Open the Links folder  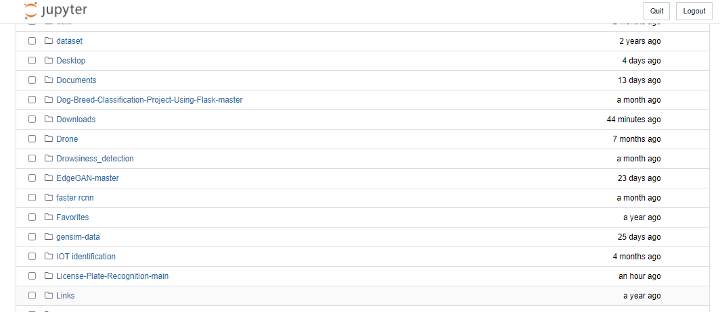66,296
